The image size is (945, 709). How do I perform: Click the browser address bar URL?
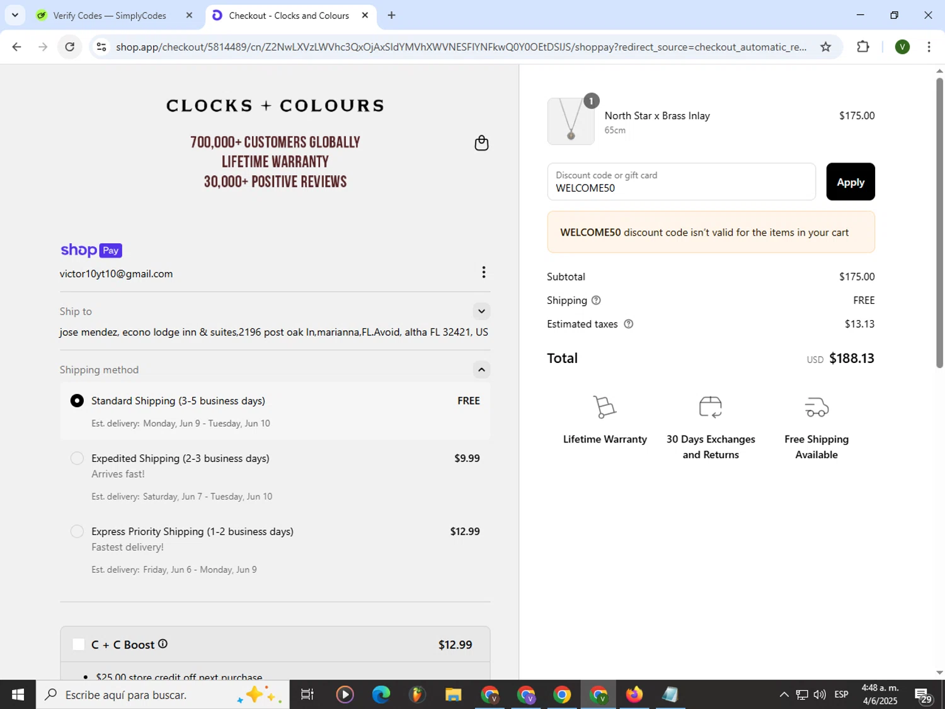pyautogui.click(x=461, y=47)
